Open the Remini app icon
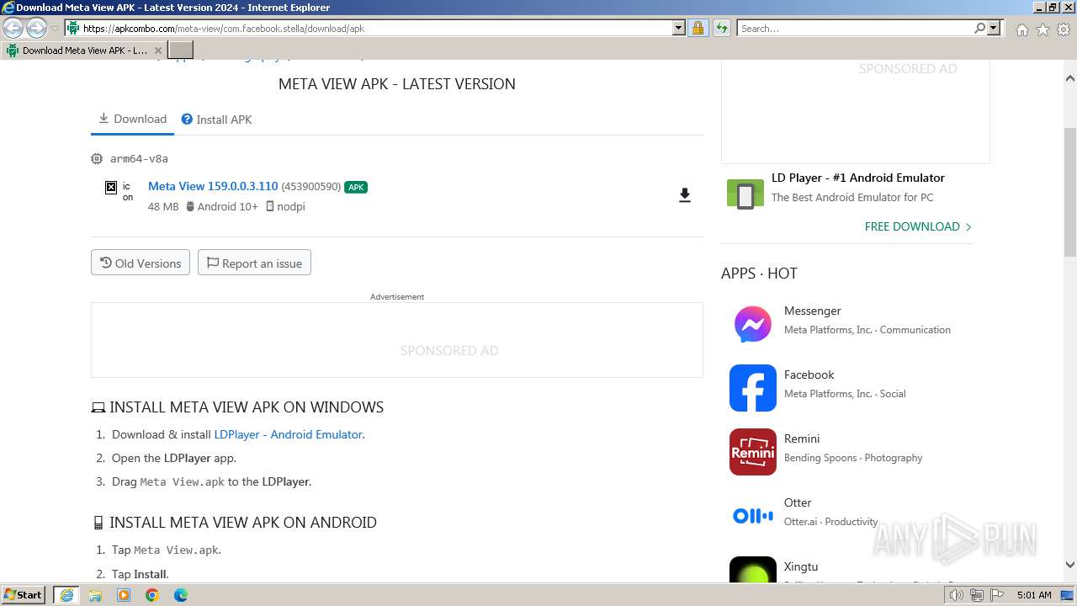Screen dimensions: 1077x606 tap(753, 452)
